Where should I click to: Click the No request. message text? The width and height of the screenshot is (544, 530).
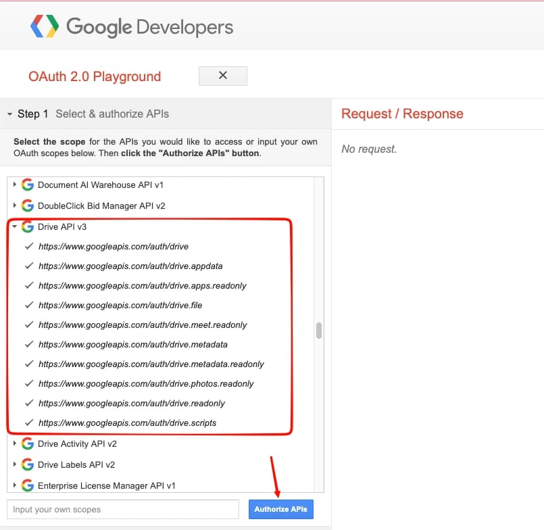click(369, 149)
